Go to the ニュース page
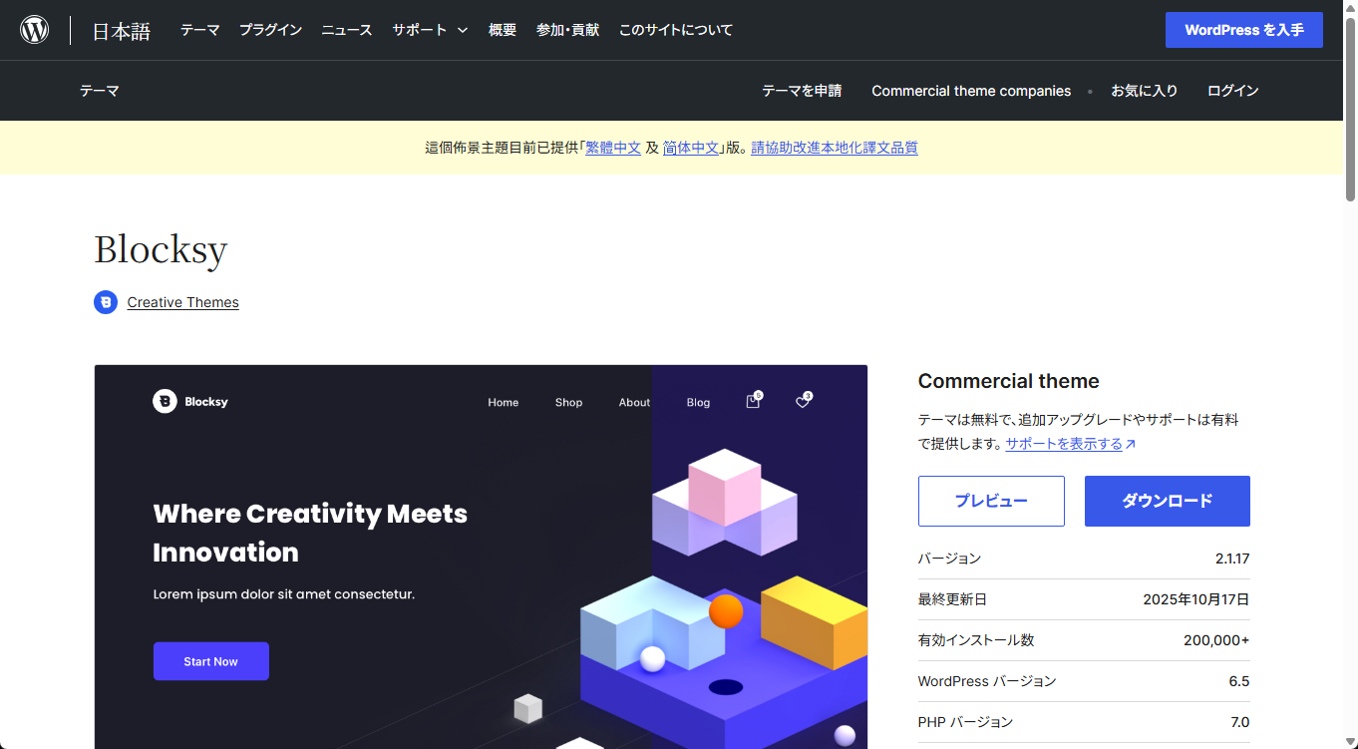 pos(346,30)
